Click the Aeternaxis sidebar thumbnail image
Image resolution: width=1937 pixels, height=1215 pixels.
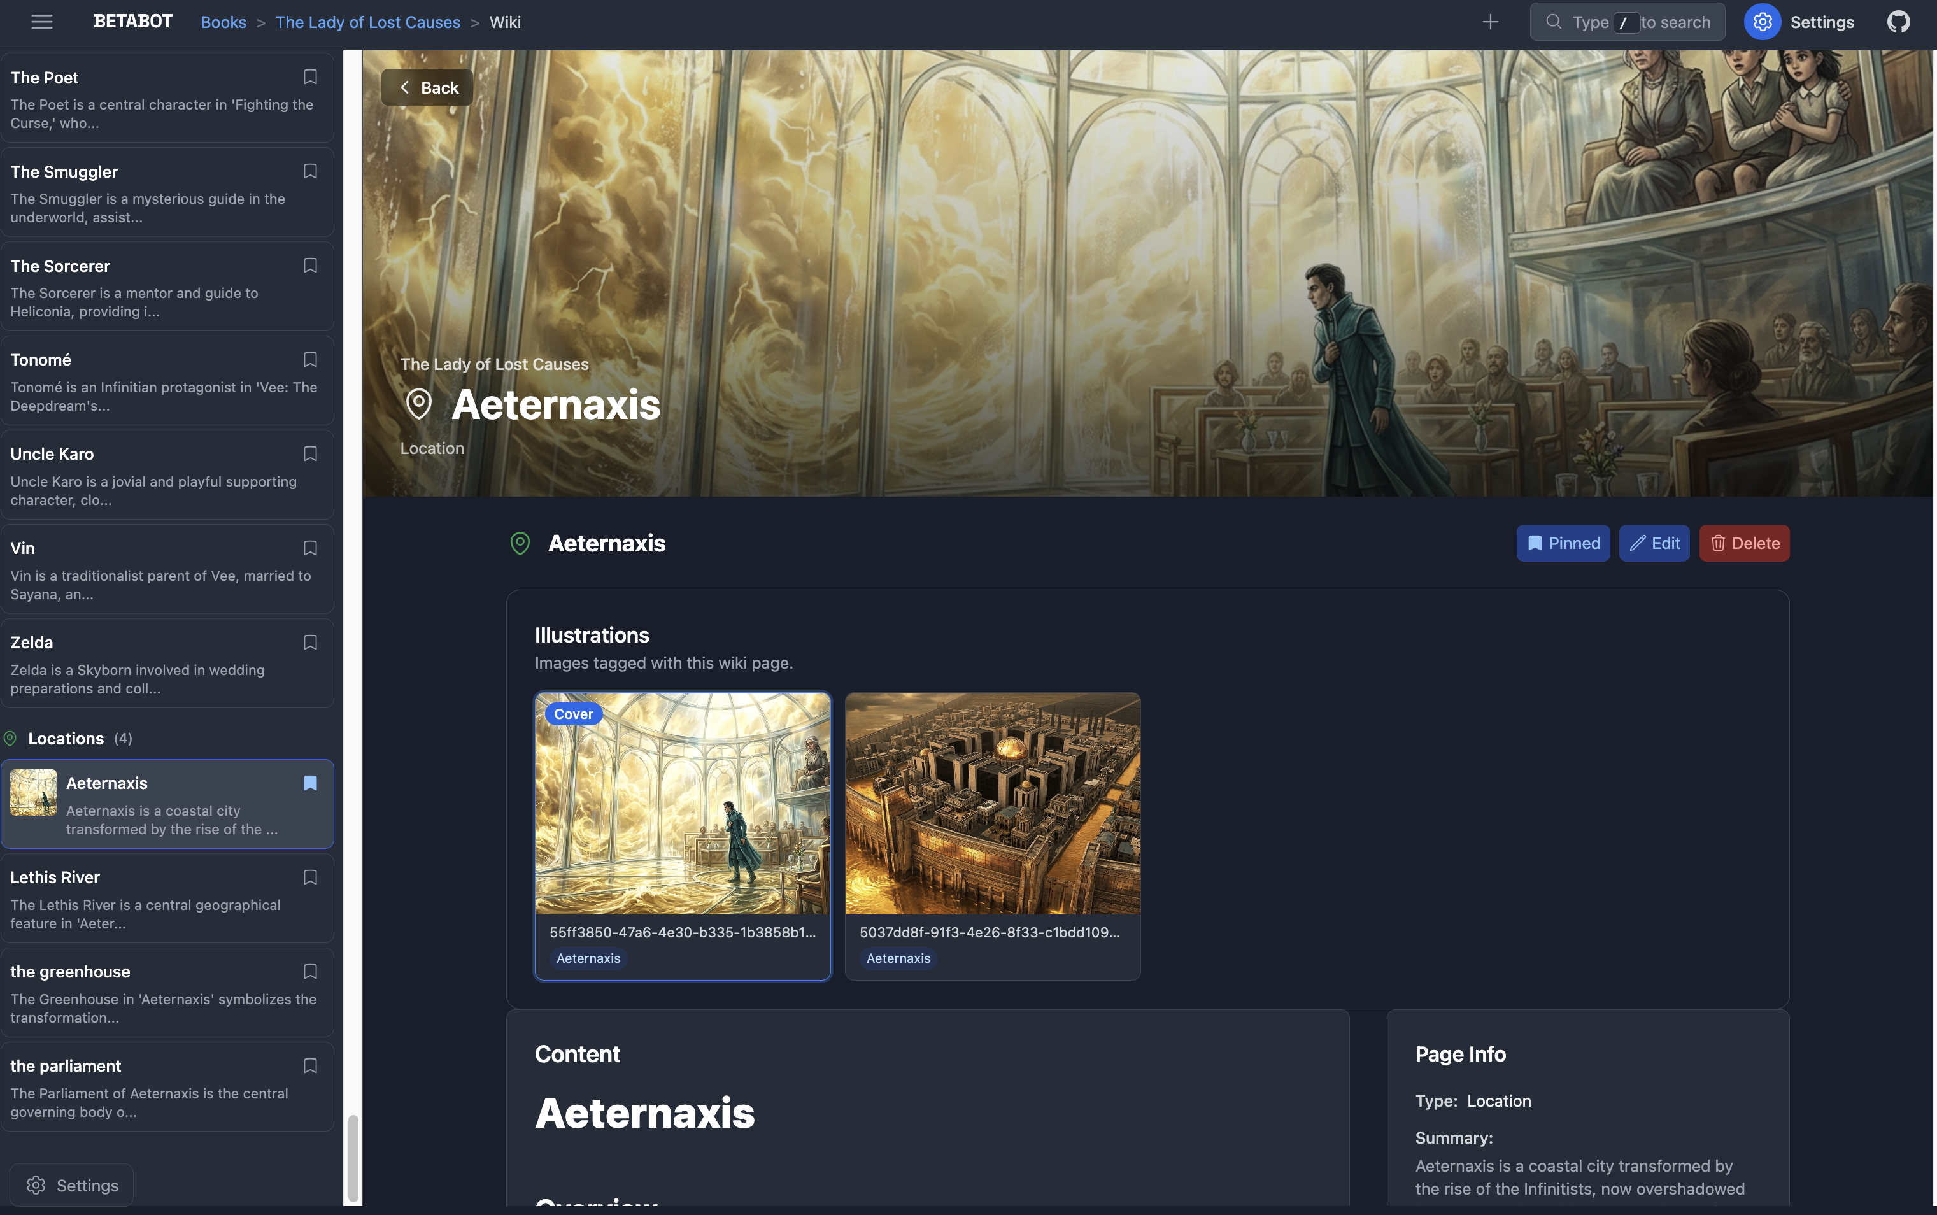coord(33,792)
